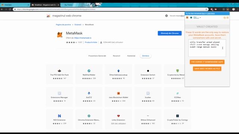Select the Similare tab
This screenshot has height=134, width=239.
tap(146, 56)
